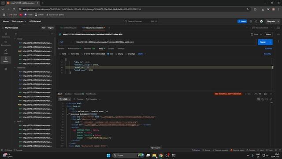This screenshot has height=159, width=282.
Task: Open the No environment selector
Action: [262, 28]
